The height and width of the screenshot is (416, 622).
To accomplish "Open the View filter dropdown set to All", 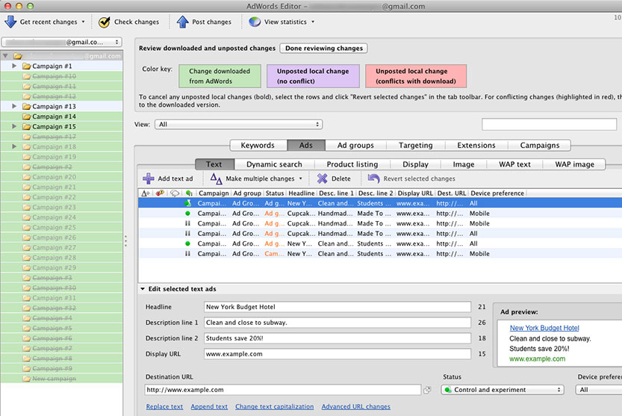I will (x=238, y=124).
